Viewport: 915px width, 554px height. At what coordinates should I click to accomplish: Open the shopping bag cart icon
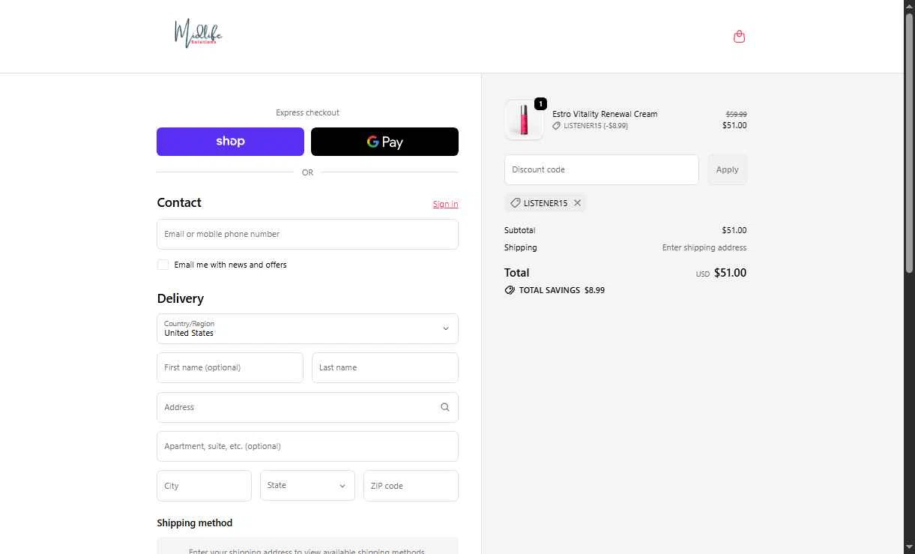739,37
